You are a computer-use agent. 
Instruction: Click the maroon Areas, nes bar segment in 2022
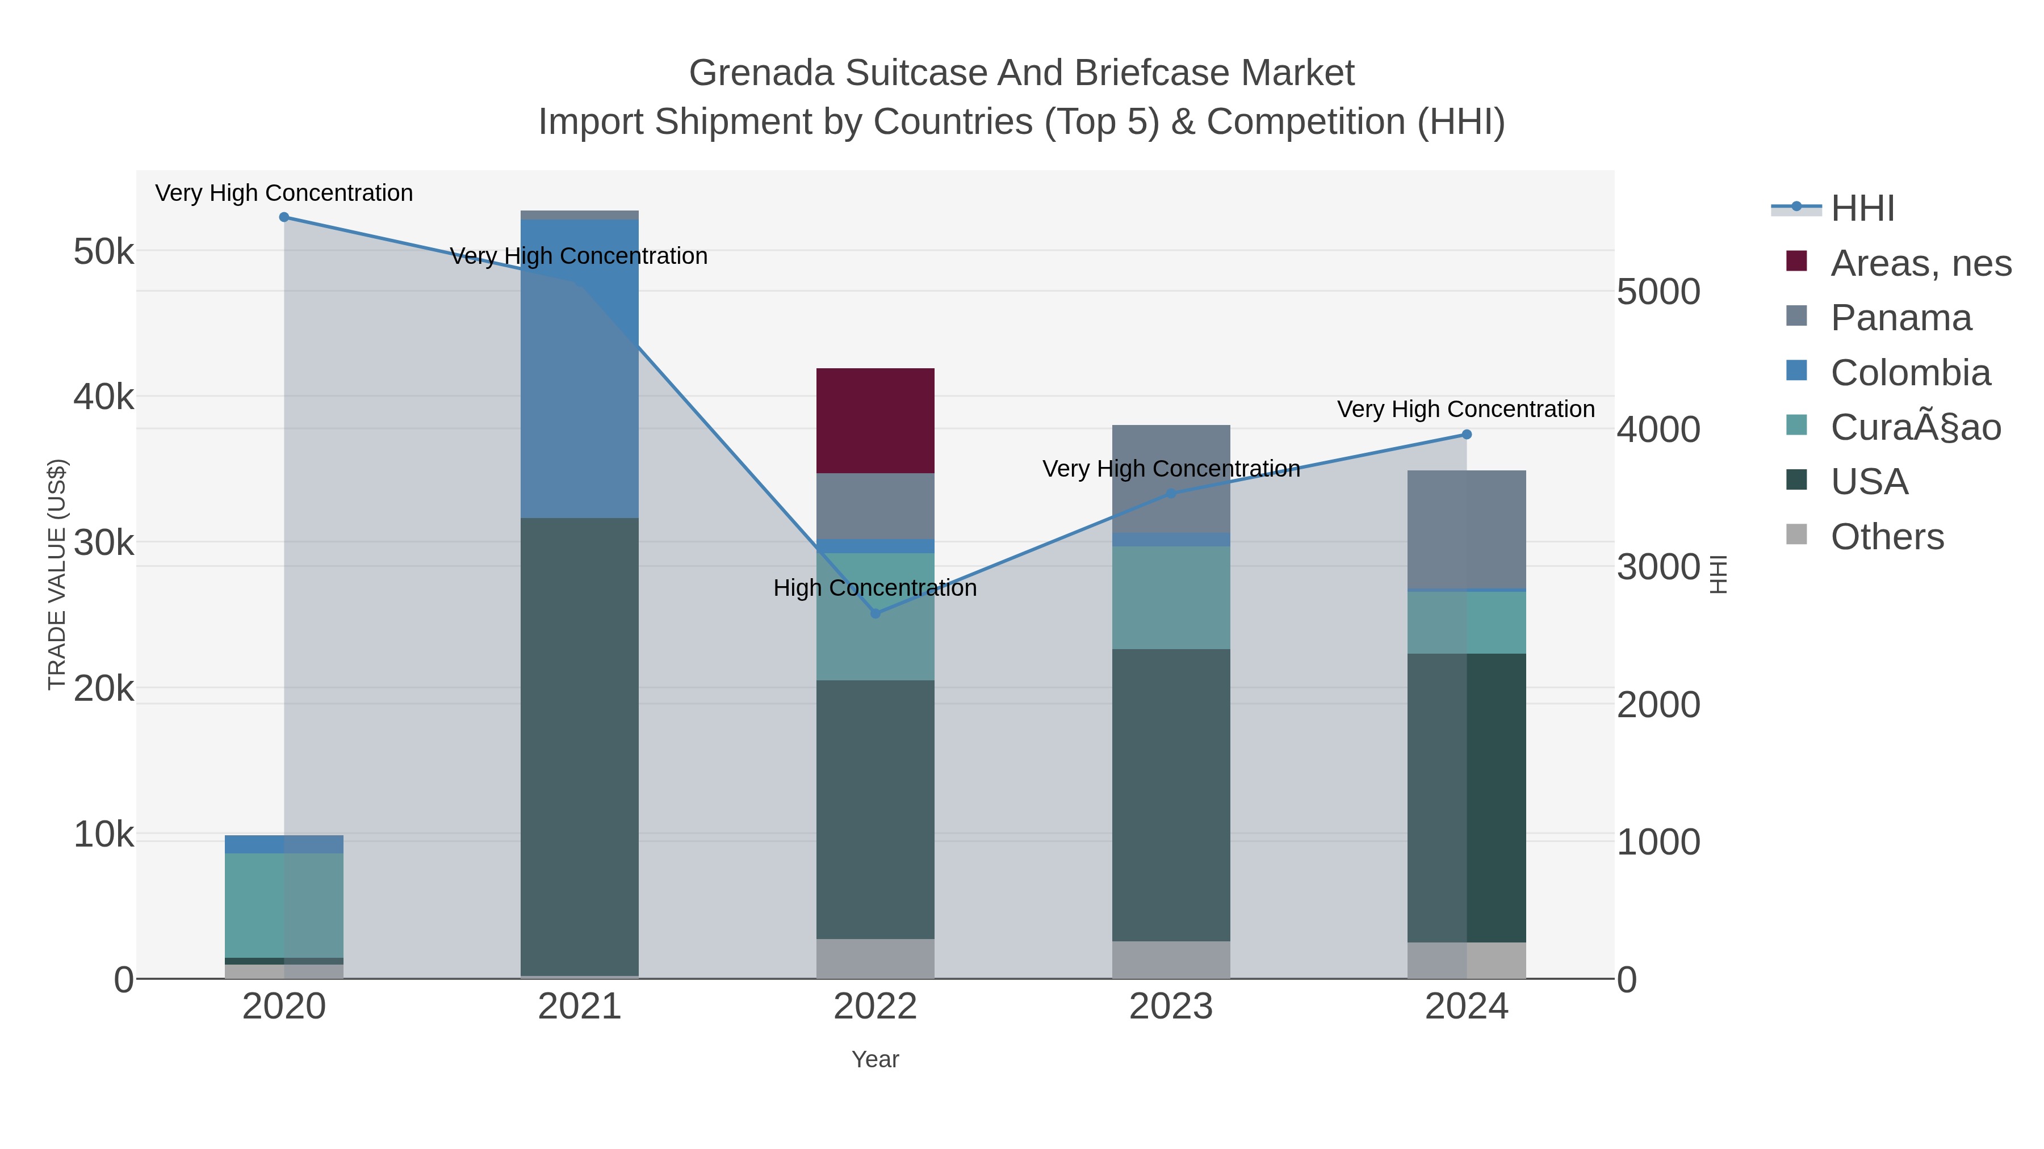[875, 420]
